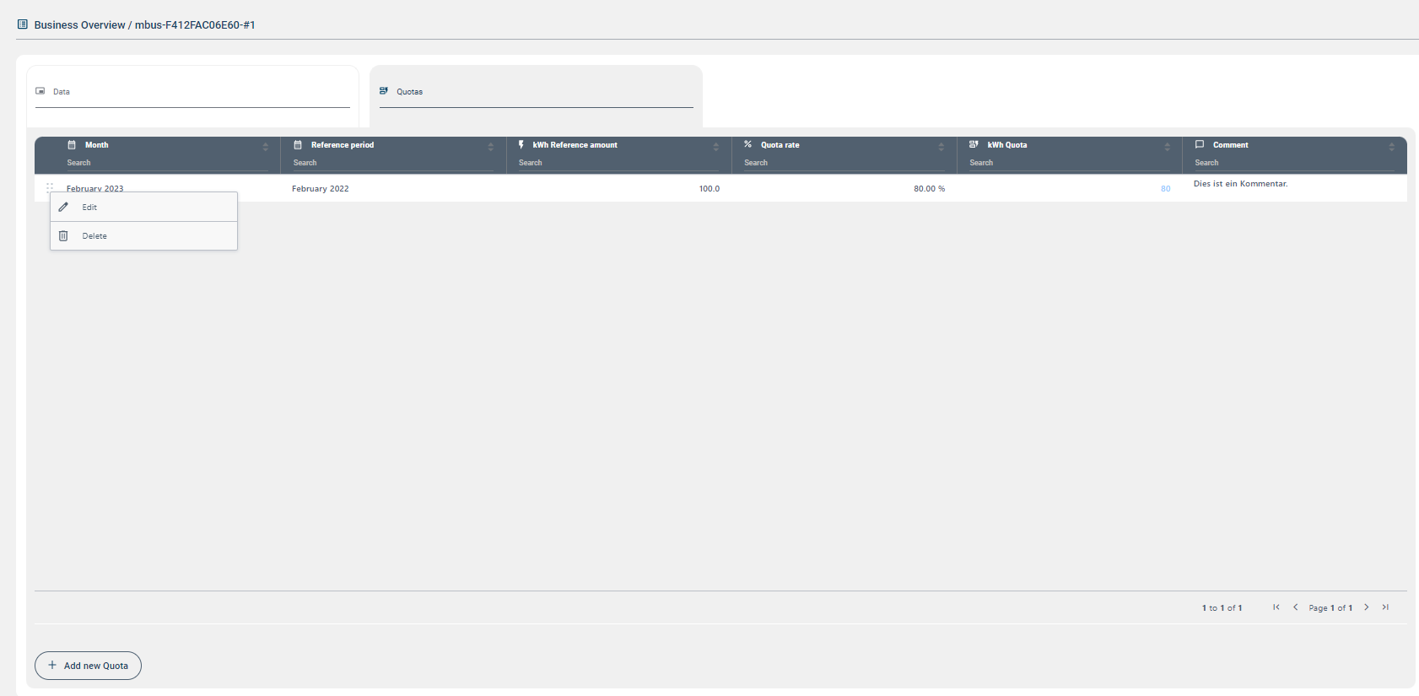
Task: Click the Quotas tab icon
Action: [384, 91]
